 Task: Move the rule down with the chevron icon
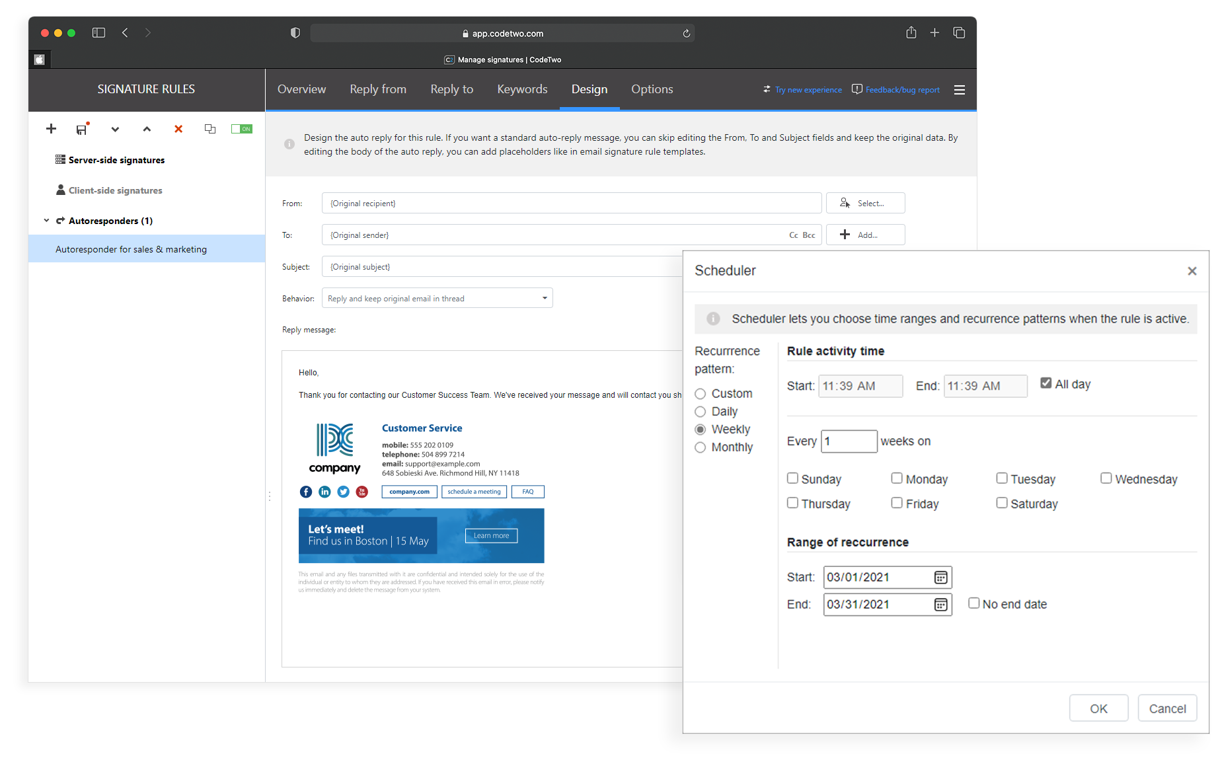pyautogui.click(x=114, y=130)
